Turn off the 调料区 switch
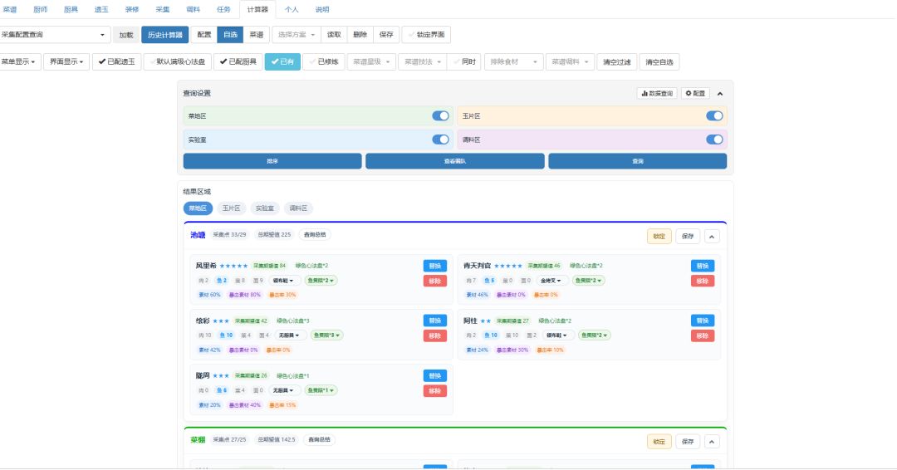The width and height of the screenshot is (897, 470). (714, 140)
